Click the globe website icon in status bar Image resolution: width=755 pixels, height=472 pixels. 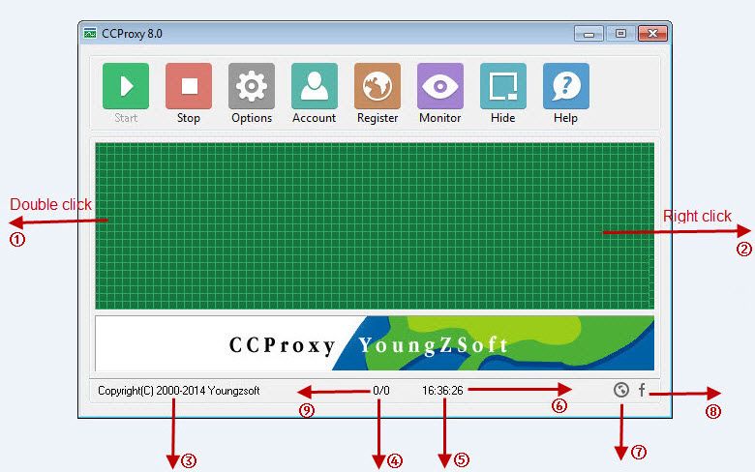(621, 390)
